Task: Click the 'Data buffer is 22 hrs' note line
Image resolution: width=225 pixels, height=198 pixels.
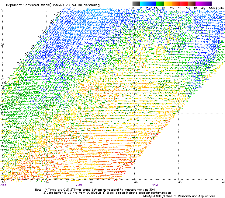Action: (x=107, y=193)
